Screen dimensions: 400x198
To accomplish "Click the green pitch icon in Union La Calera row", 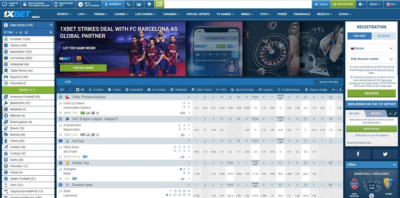I will 83,113.
